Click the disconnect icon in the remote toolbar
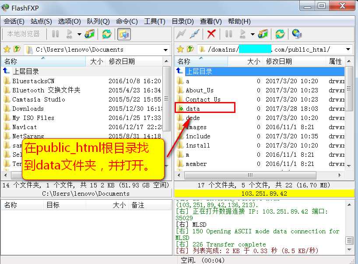 point(195,34)
